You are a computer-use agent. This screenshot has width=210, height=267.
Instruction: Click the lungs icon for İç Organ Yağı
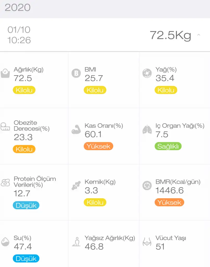click(x=147, y=130)
